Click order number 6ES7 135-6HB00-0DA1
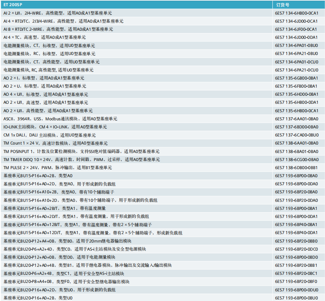 pos(297,103)
